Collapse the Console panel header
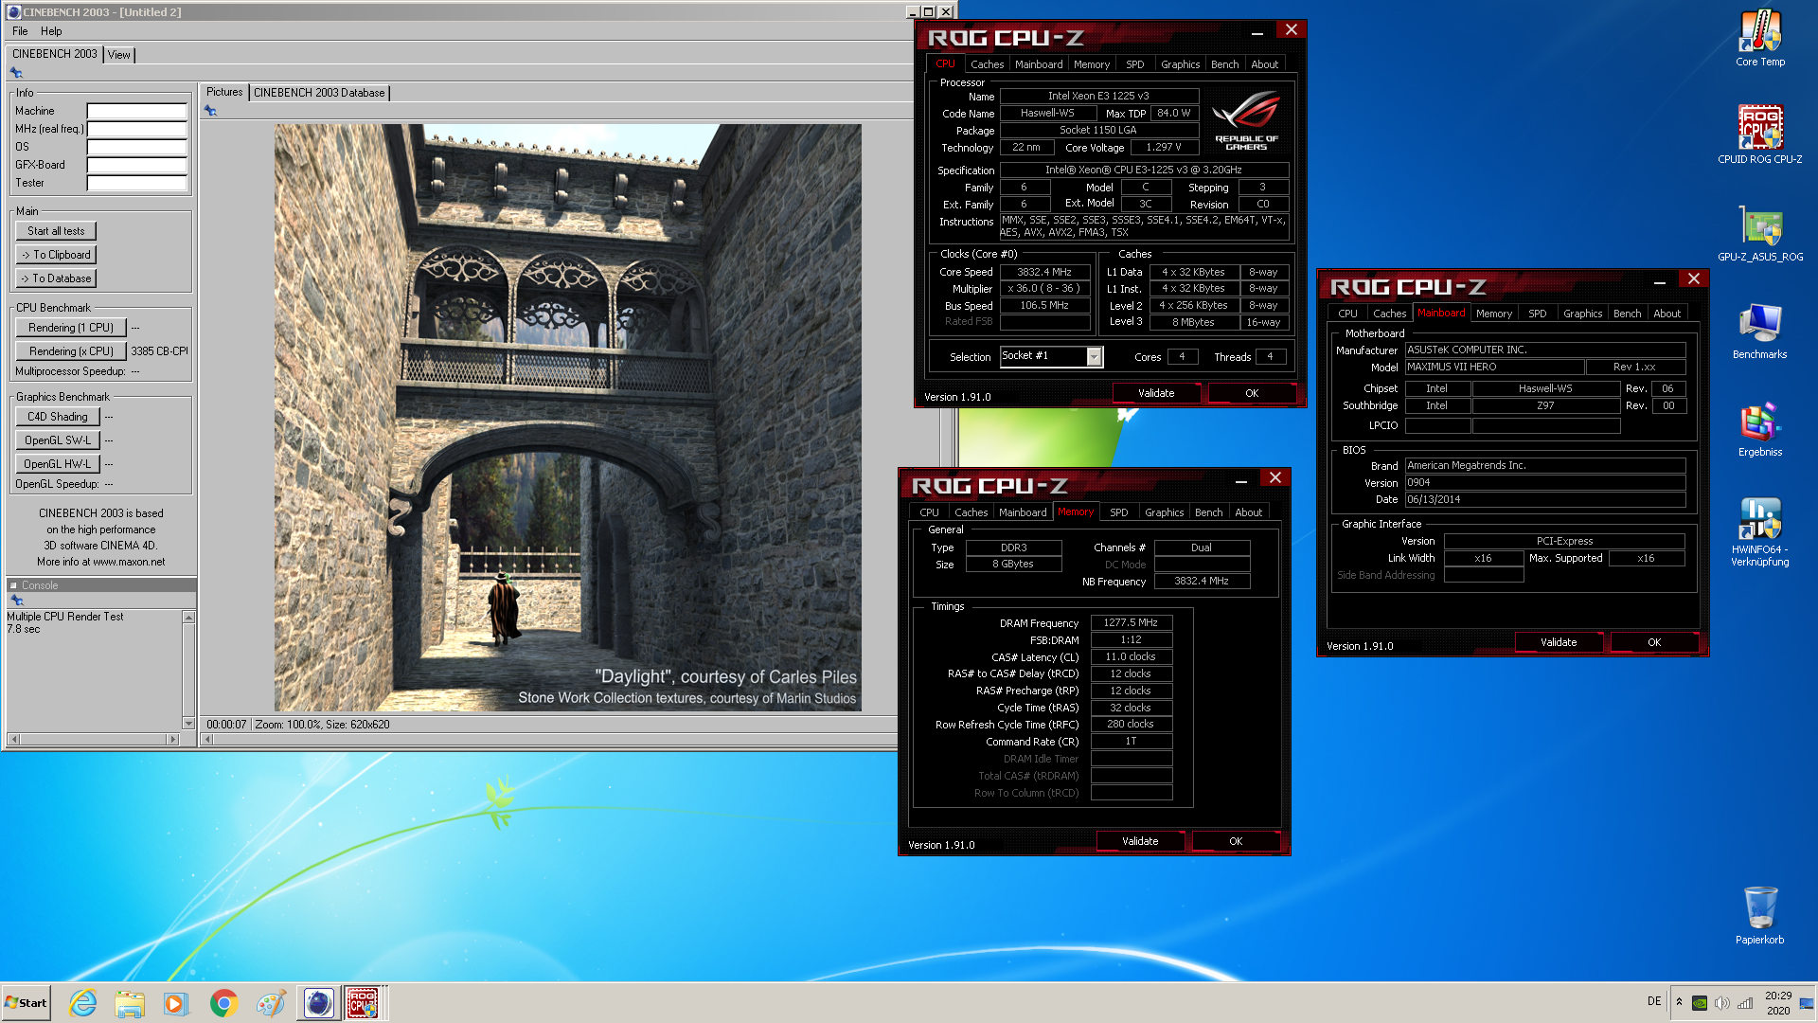 tap(14, 585)
